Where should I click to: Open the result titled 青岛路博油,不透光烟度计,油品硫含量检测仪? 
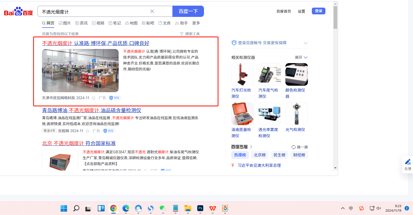coord(92,110)
